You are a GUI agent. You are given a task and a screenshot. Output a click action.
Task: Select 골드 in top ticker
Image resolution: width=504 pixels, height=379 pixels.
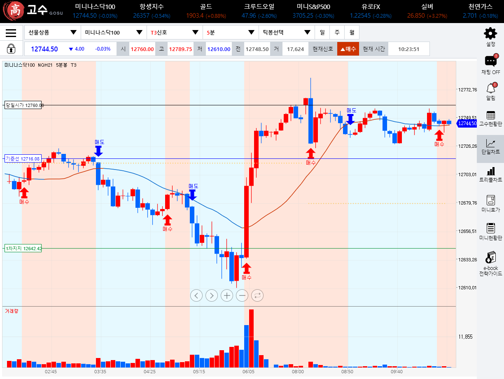[x=206, y=11]
